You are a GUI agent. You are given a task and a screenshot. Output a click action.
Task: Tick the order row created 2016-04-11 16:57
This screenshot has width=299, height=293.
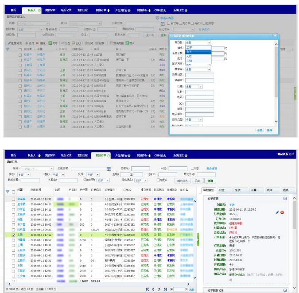[x=13, y=240]
